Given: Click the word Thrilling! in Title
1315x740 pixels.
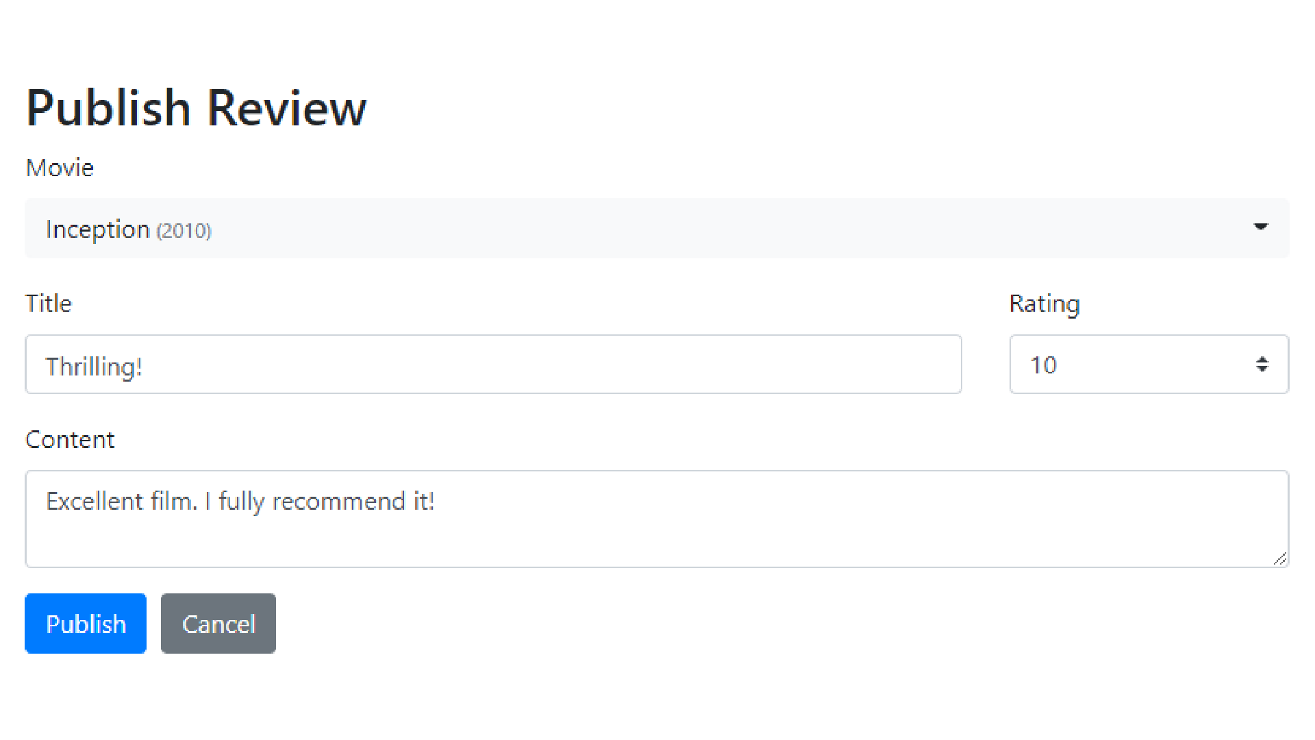Looking at the screenshot, I should tap(94, 367).
